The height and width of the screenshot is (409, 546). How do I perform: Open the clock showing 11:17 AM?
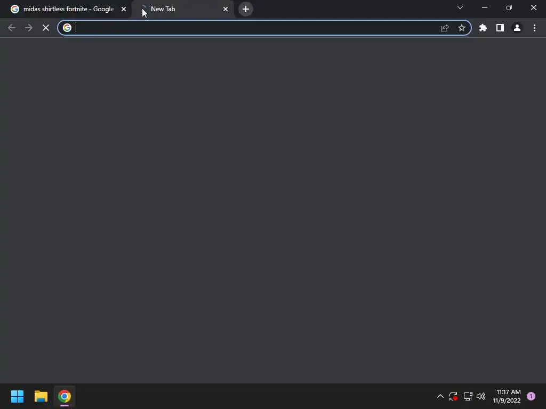[x=507, y=396]
